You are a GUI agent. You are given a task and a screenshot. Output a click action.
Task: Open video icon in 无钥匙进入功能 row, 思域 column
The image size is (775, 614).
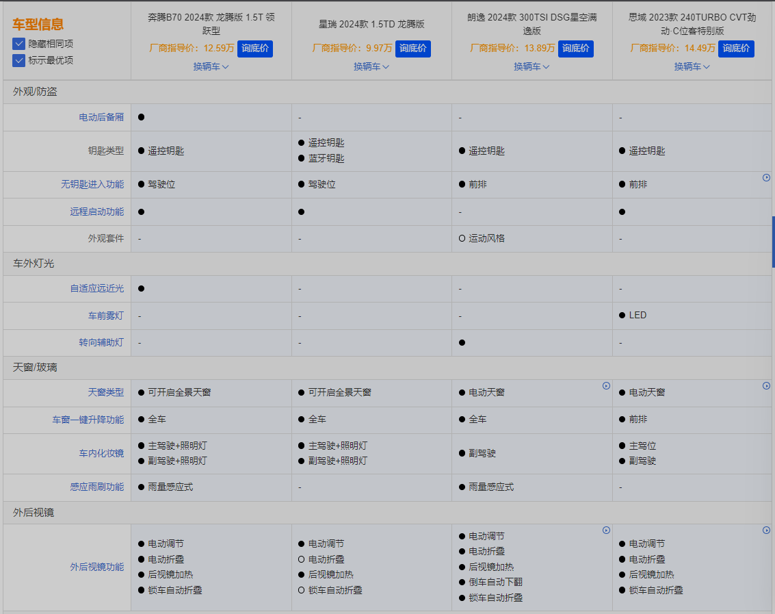click(766, 177)
